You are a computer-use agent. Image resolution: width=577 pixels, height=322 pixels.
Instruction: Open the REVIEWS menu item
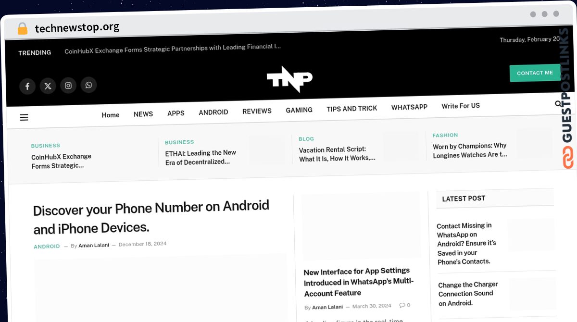(x=257, y=111)
